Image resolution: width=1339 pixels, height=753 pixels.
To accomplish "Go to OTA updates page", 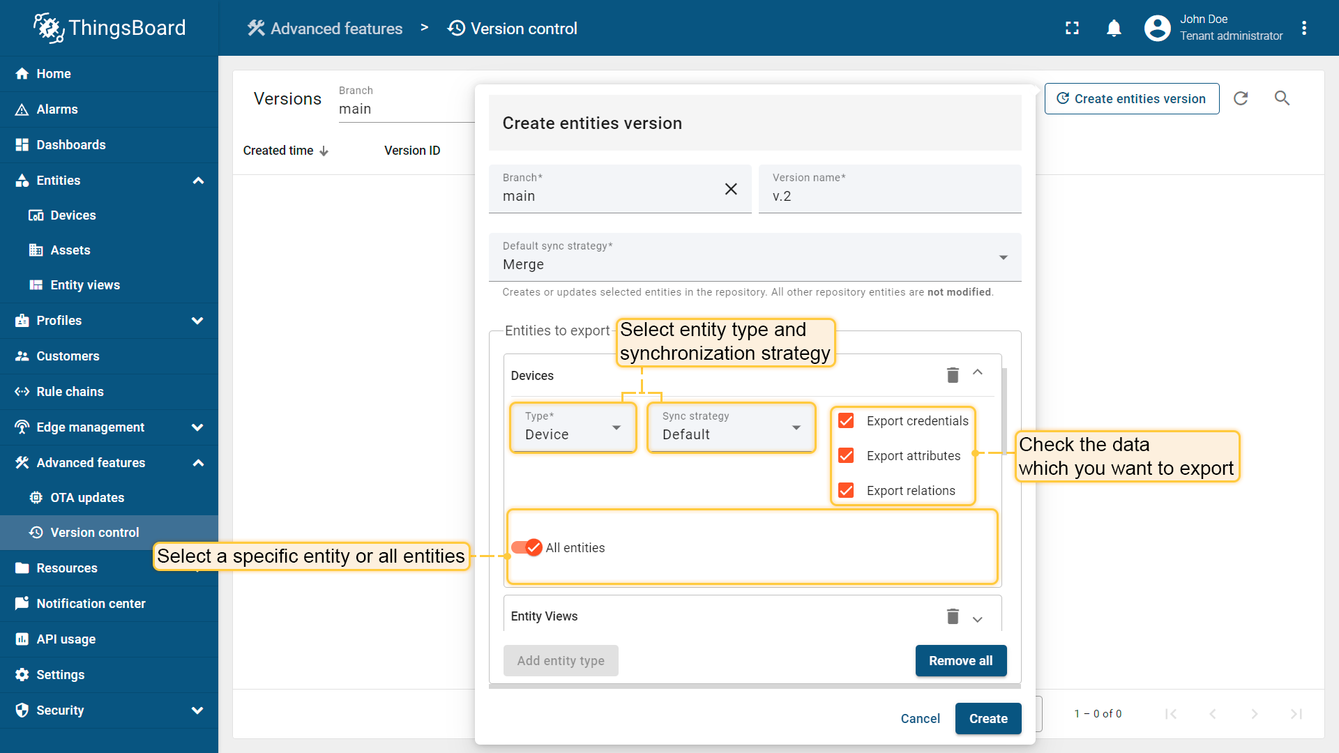I will click(x=87, y=498).
